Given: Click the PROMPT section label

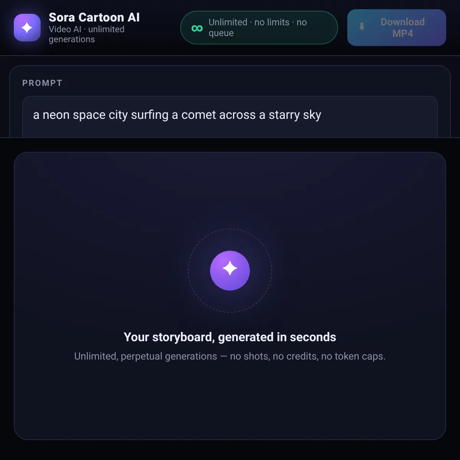Looking at the screenshot, I should coord(42,83).
